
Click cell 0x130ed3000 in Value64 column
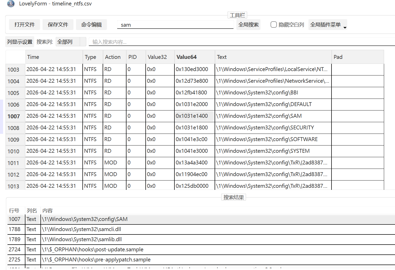[x=195, y=69]
